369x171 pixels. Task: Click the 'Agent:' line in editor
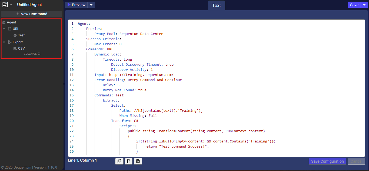click(x=84, y=24)
